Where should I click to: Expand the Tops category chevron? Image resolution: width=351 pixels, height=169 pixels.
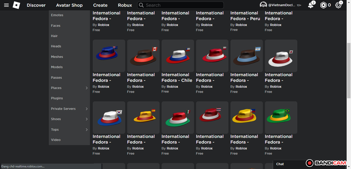tap(87, 130)
